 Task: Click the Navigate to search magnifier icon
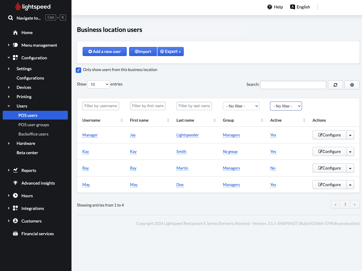11,18
